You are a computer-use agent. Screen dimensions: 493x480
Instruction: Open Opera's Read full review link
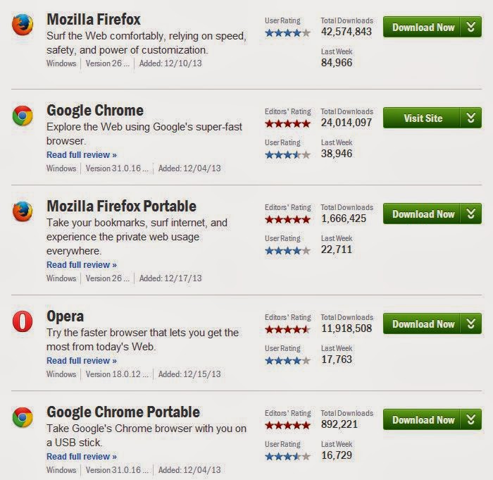[82, 360]
